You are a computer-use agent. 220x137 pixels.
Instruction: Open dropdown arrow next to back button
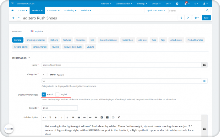pos(19,18)
